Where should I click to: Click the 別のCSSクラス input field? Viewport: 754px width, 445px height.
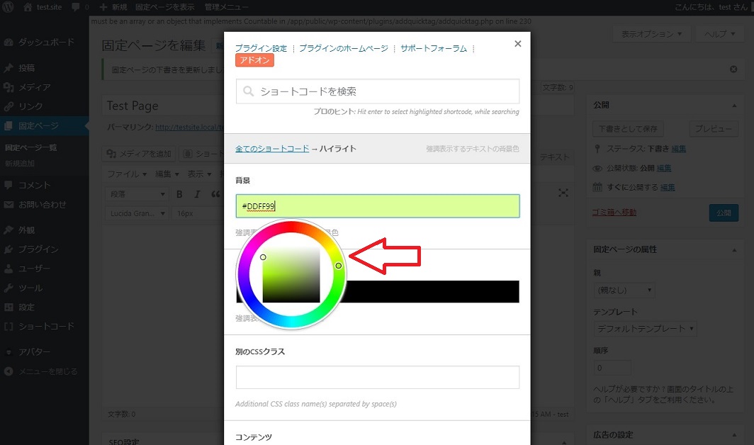click(x=377, y=377)
